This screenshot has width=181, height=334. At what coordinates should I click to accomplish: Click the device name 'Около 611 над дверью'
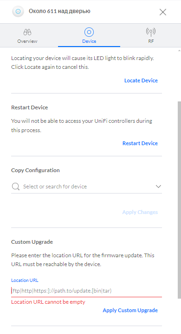59,11
